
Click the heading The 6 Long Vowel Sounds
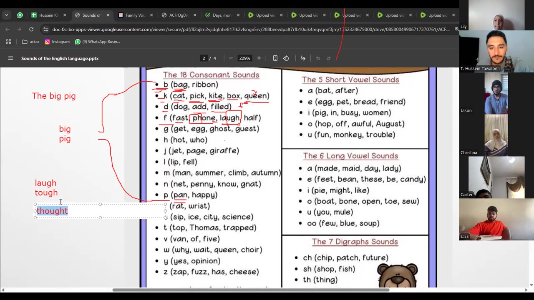[x=350, y=156]
